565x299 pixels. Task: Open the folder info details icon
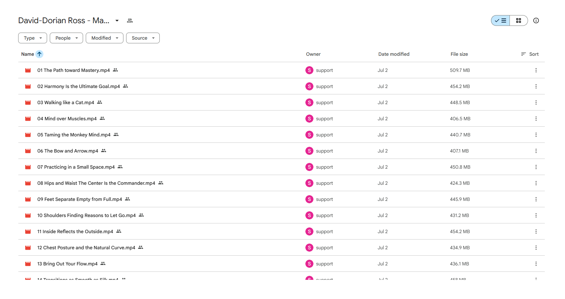tap(536, 20)
